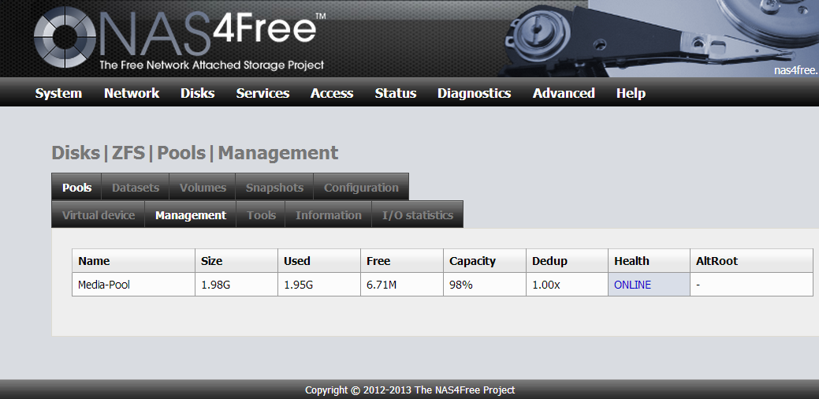Open the Help menu
819x399 pixels.
pyautogui.click(x=631, y=93)
